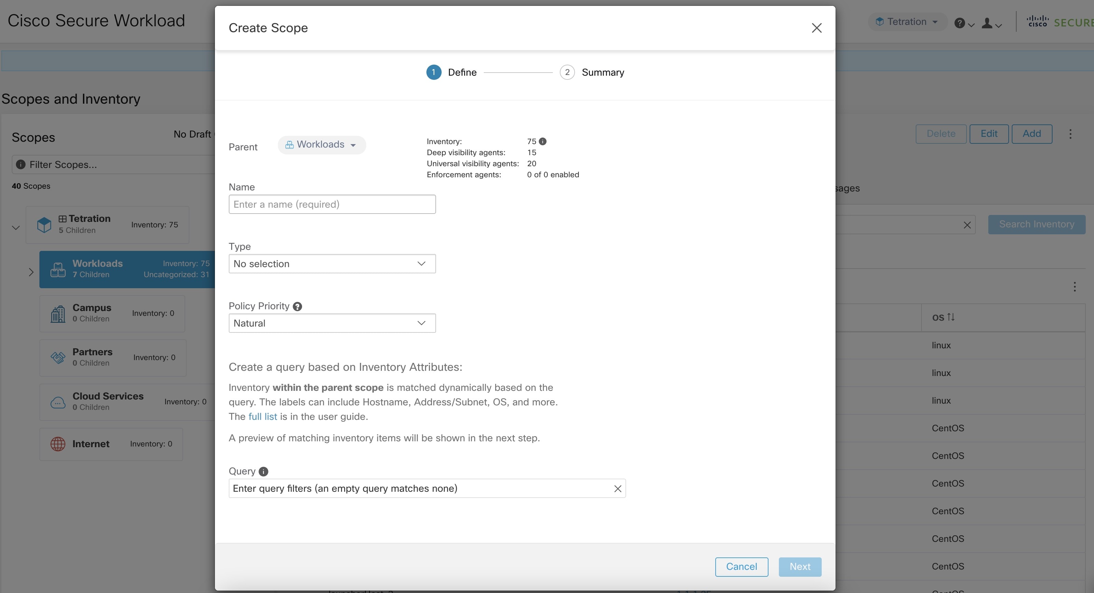This screenshot has height=593, width=1094.
Task: Click the Internet scope icon
Action: [x=57, y=443]
